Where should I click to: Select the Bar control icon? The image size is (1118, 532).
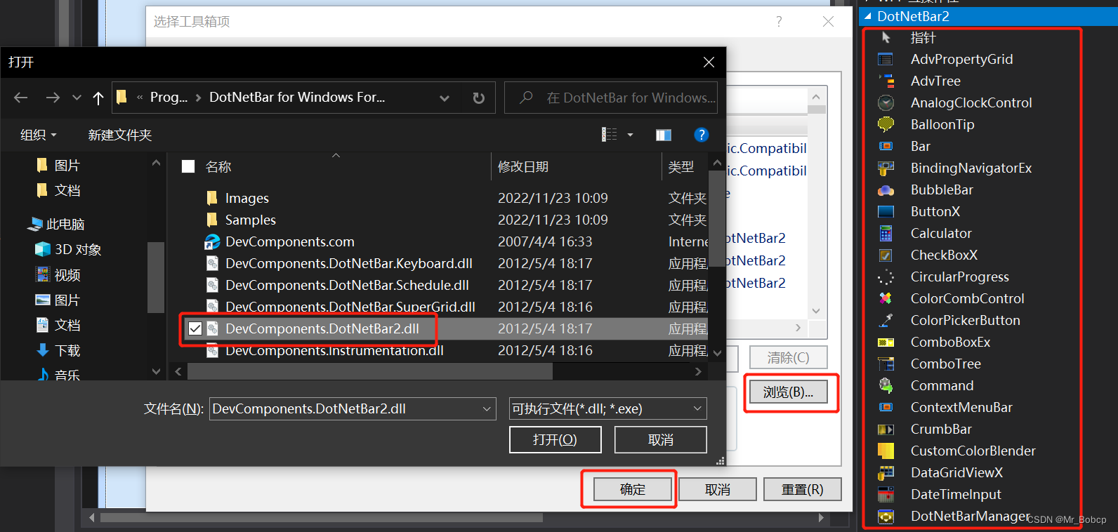886,147
